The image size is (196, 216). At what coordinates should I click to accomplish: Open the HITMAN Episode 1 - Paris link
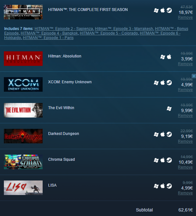[x=48, y=38]
